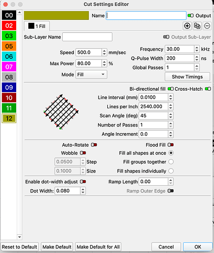The image size is (214, 253).
Task: Click the Frequency value field
Action: tap(180, 49)
